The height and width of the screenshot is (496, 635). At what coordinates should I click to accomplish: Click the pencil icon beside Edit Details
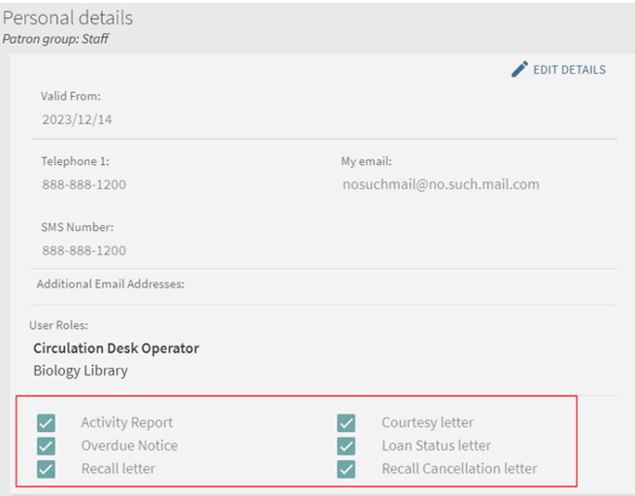(519, 70)
